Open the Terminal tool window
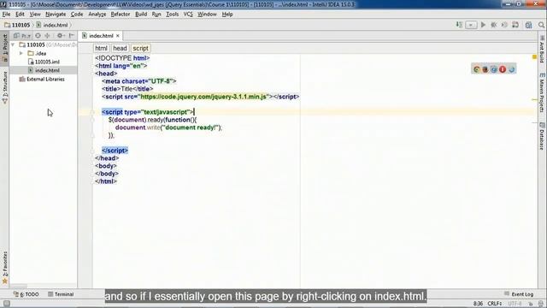This screenshot has height=308, width=547. pos(61,294)
